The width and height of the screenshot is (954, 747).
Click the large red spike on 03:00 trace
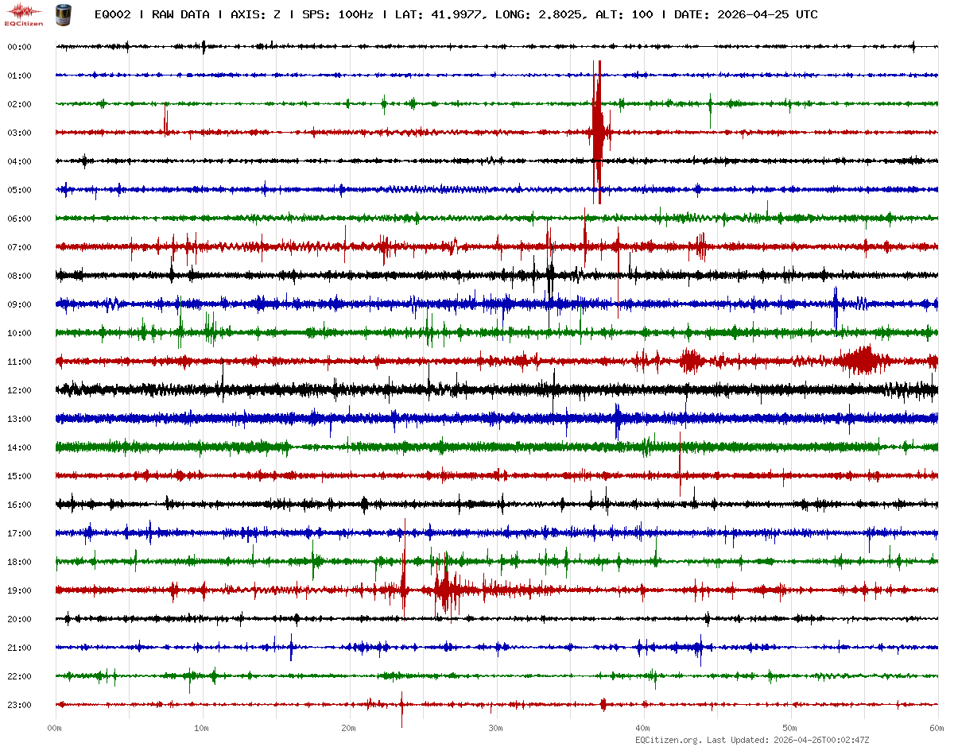click(x=597, y=131)
